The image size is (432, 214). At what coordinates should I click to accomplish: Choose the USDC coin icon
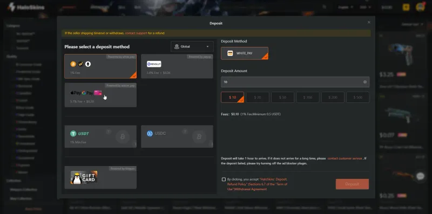pyautogui.click(x=150, y=134)
